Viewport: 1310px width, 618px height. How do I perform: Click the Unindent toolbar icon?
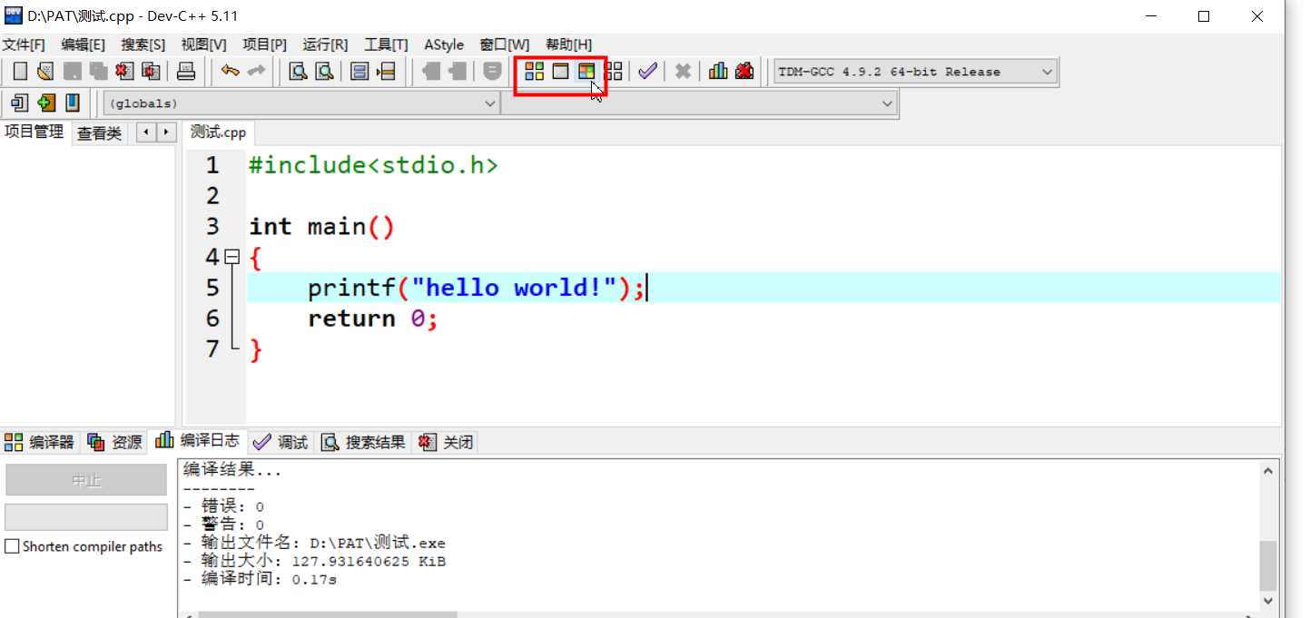tap(458, 71)
